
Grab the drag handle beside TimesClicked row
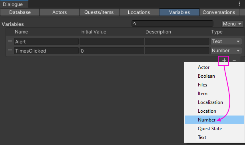10,51
